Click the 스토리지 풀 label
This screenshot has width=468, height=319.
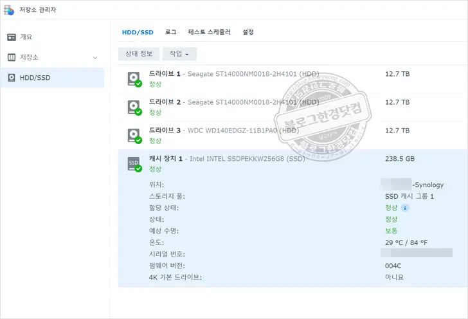(x=167, y=196)
